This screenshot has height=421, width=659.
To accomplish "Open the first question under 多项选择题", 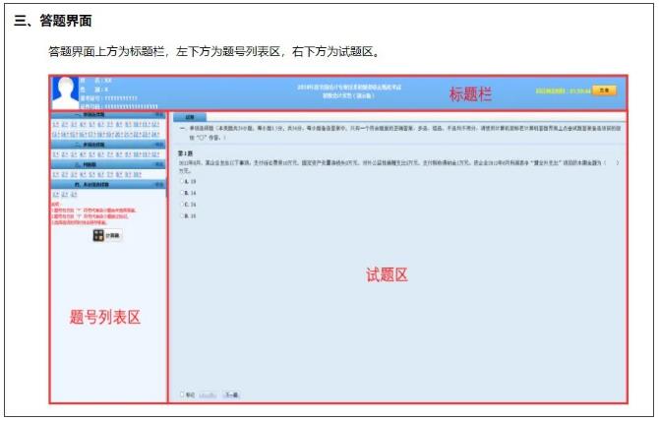I will [x=55, y=153].
